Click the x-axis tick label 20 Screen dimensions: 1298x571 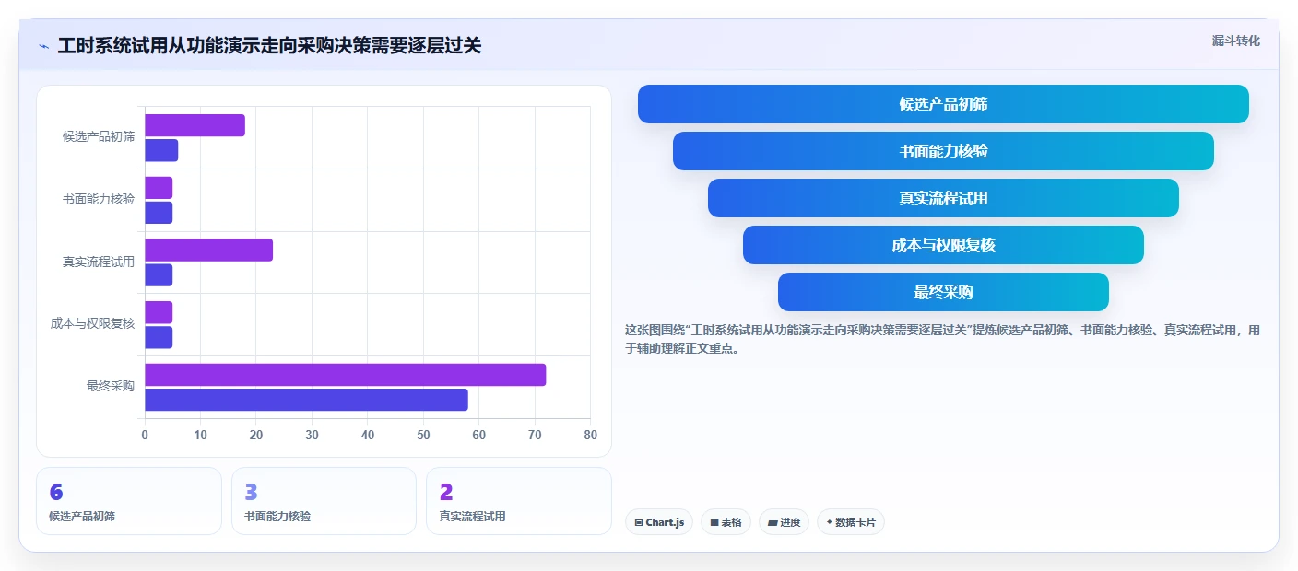[256, 435]
